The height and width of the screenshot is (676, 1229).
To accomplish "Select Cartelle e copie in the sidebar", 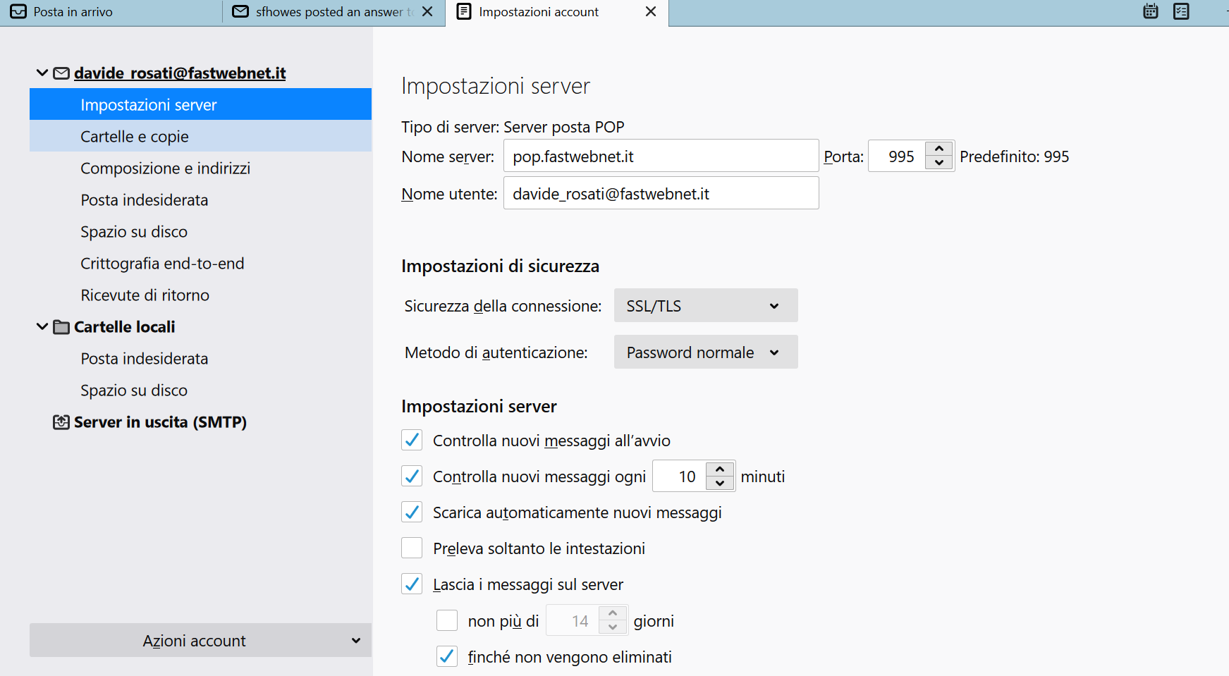I will tap(135, 137).
